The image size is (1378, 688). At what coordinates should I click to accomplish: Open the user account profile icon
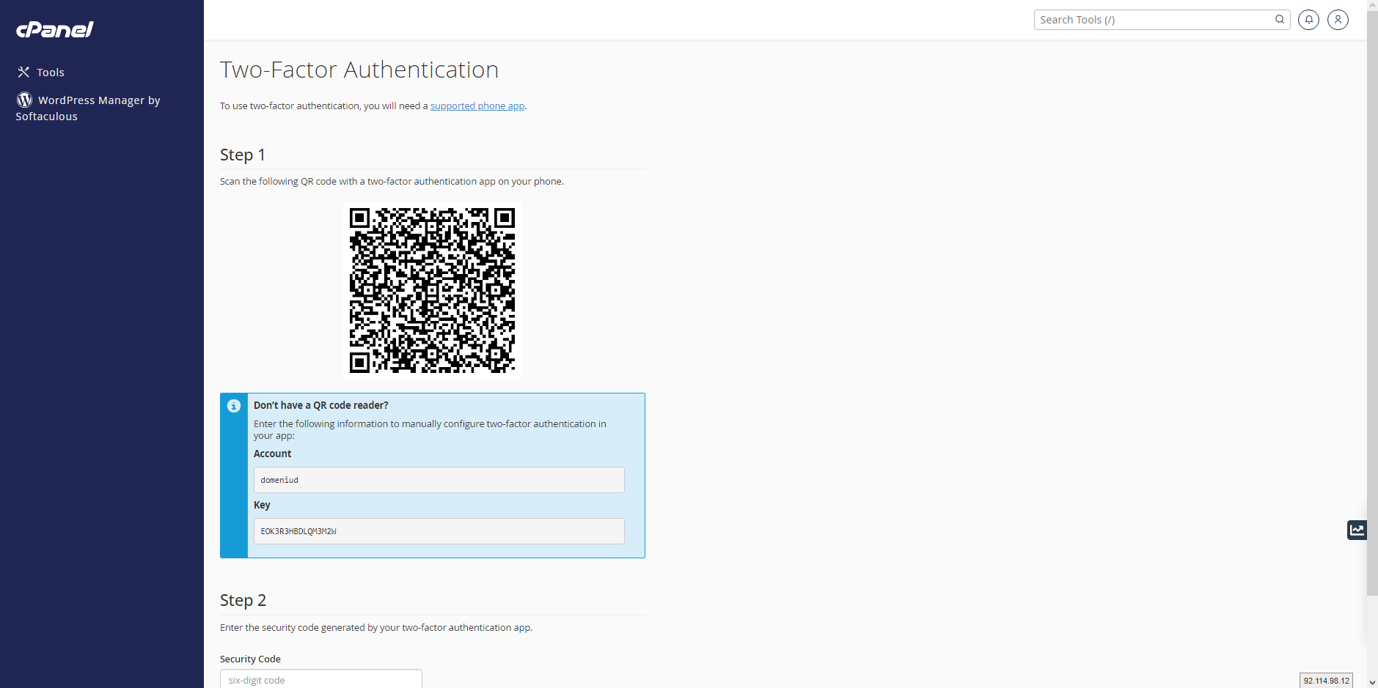coord(1338,20)
